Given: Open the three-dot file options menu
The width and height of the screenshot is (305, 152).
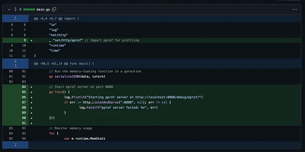Looking at the screenshot, I should click(x=295, y=9).
